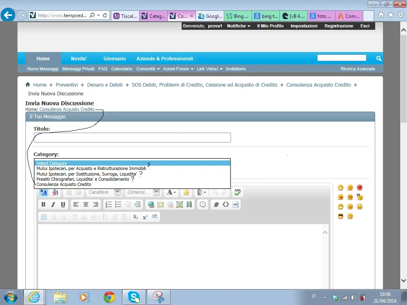
Task: Toggle bold formatting
Action: (x=43, y=205)
